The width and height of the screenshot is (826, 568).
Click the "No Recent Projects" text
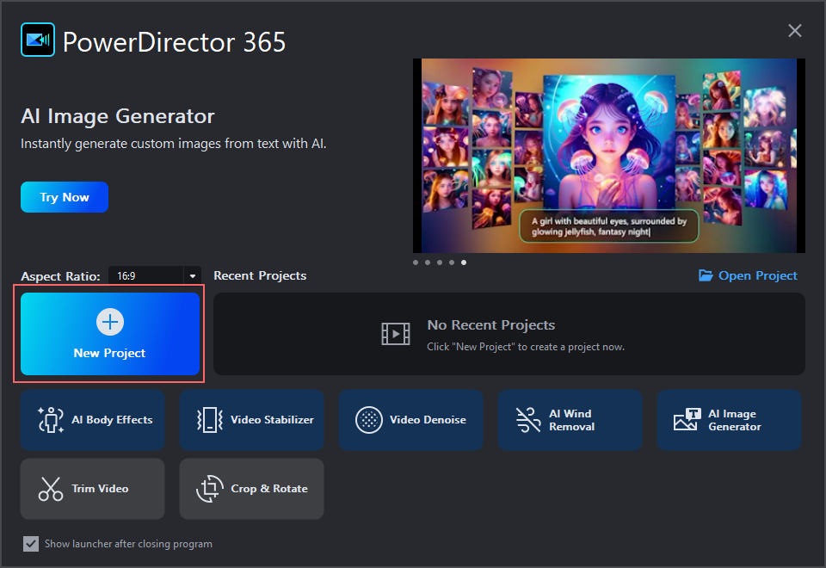tap(491, 325)
